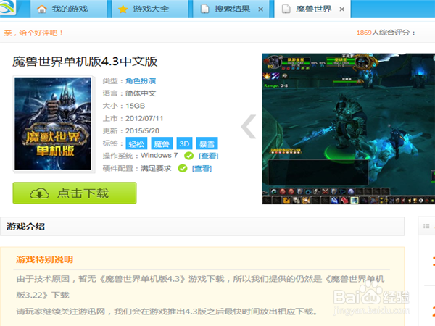Open the 我的游戏 tab
435x326 pixels.
(68, 9)
